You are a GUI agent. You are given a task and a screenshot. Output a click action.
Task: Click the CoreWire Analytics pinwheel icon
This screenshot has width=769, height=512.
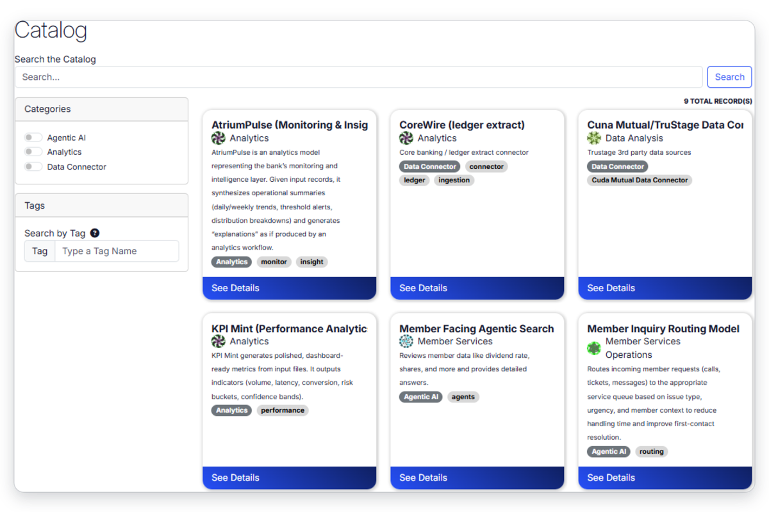[x=406, y=138]
